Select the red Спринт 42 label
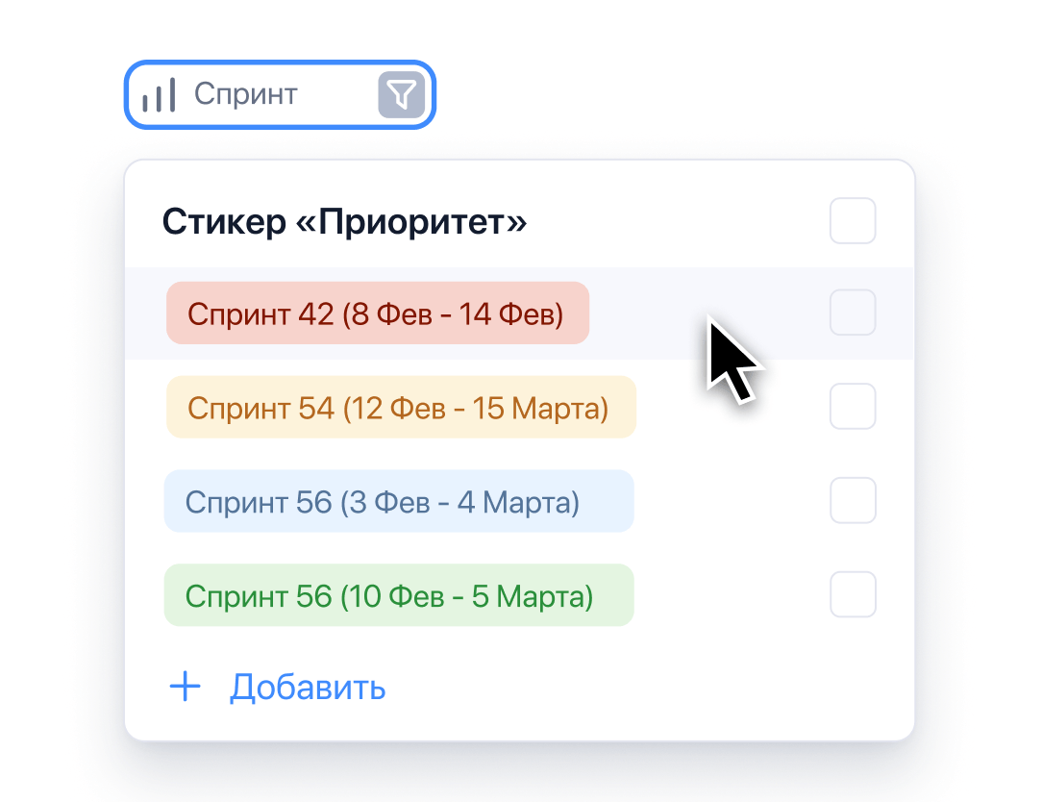Viewport: 1042px width, 802px height. coord(378,313)
